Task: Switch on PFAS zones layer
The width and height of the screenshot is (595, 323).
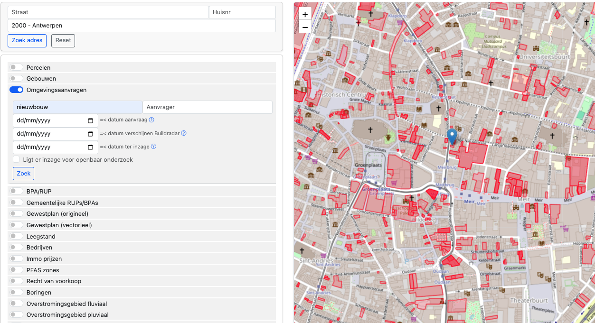Action: point(17,270)
